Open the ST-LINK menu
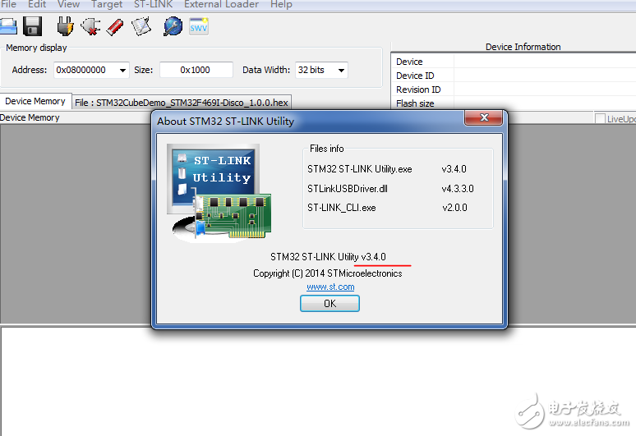This screenshot has width=636, height=436. point(154,4)
